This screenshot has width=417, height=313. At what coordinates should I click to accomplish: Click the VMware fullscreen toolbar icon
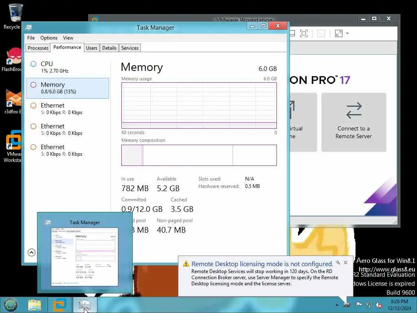[303, 33]
